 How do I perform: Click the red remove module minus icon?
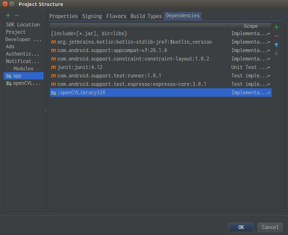tap(17, 15)
